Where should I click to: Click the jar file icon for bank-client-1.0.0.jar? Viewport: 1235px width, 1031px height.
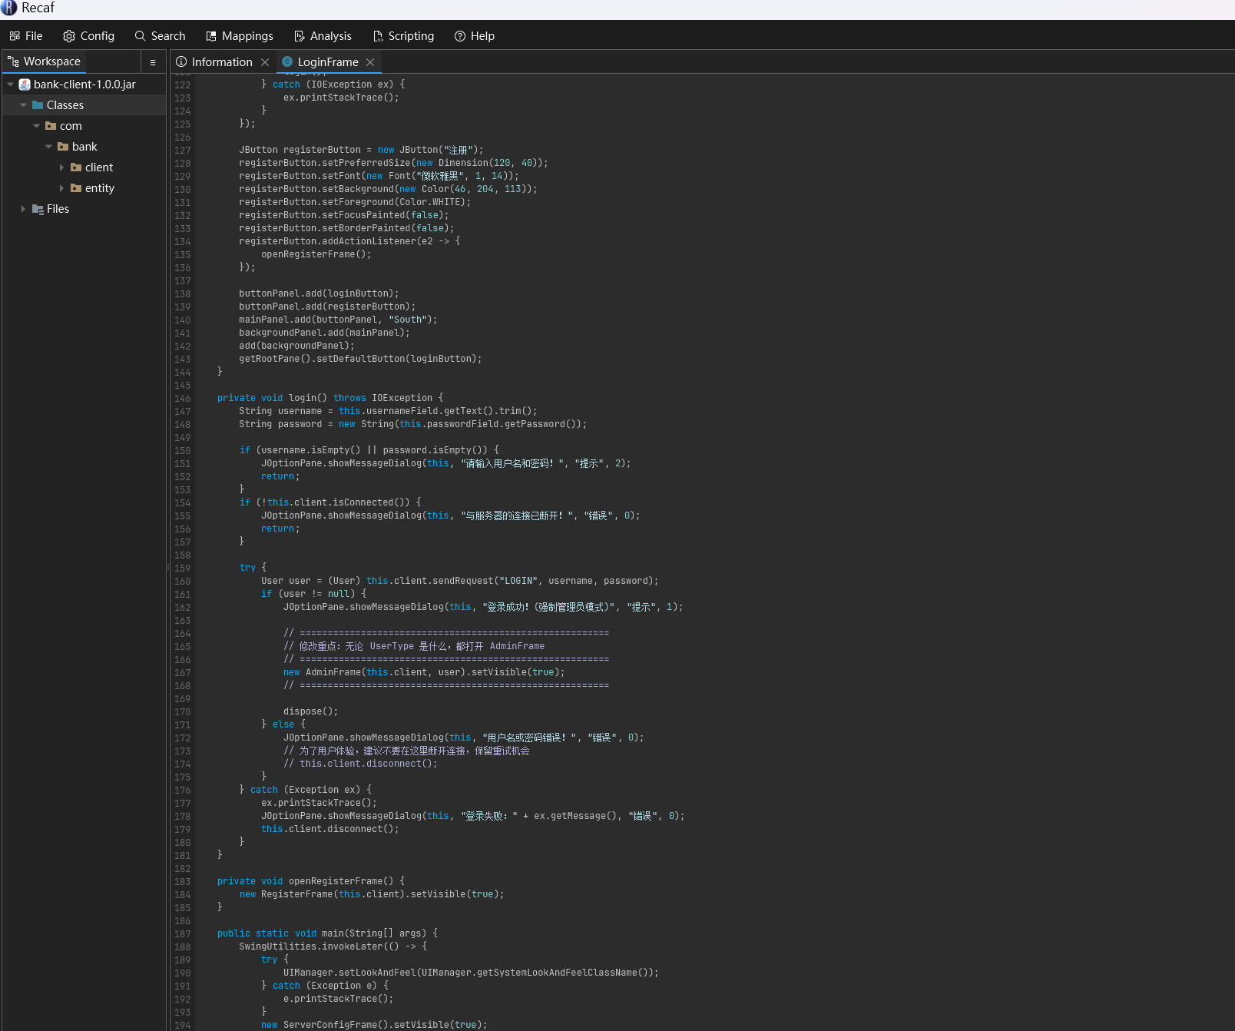click(25, 85)
